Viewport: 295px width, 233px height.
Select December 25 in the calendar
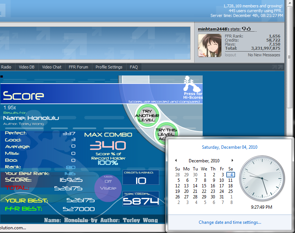pos(230,191)
